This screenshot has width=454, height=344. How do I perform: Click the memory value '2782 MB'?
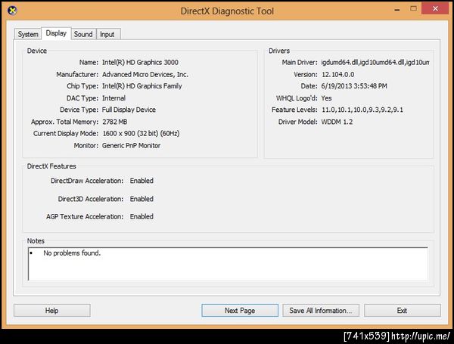click(115, 122)
